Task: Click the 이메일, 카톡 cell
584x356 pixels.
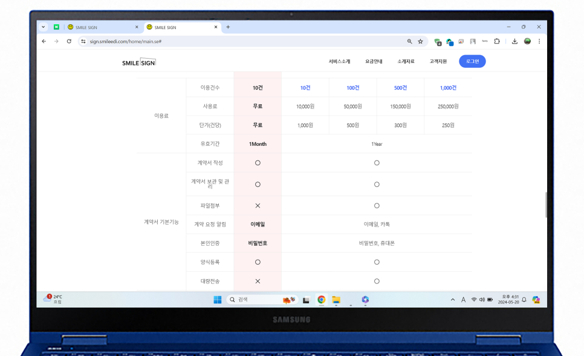Action: tap(377, 224)
